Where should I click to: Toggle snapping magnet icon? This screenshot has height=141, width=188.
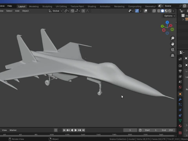pyautogui.click(x=72, y=11)
